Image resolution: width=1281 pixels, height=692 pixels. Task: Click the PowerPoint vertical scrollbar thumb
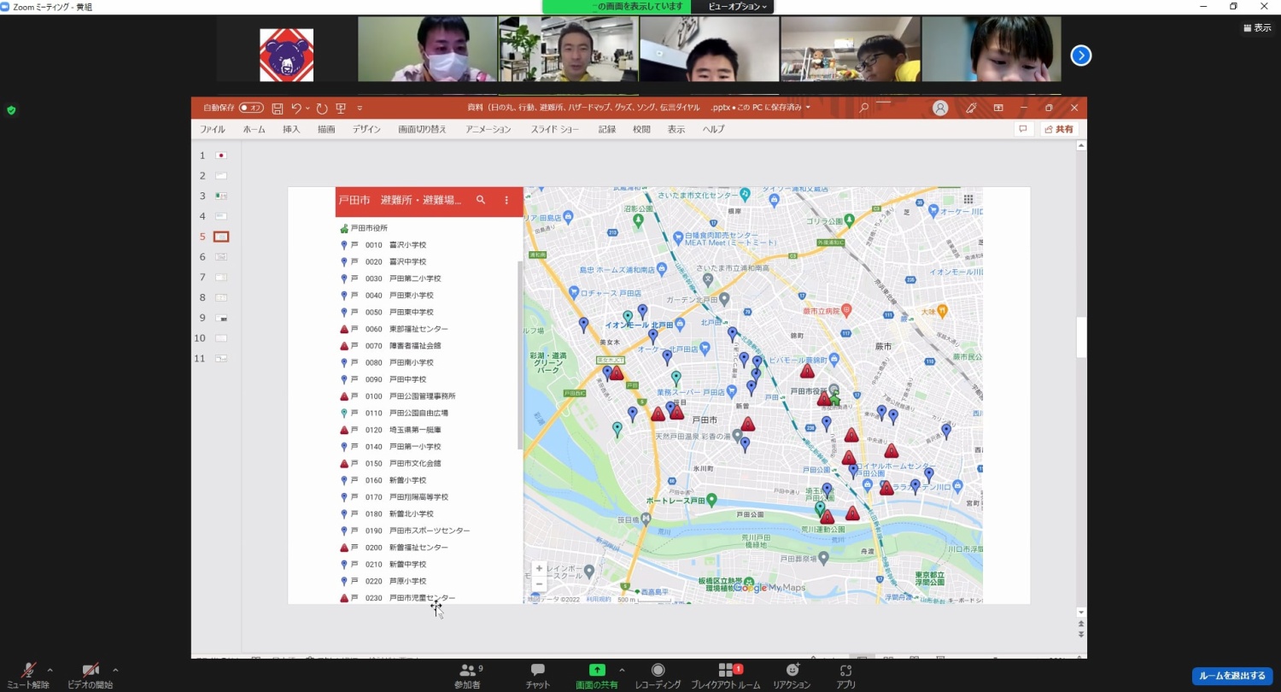1081,337
